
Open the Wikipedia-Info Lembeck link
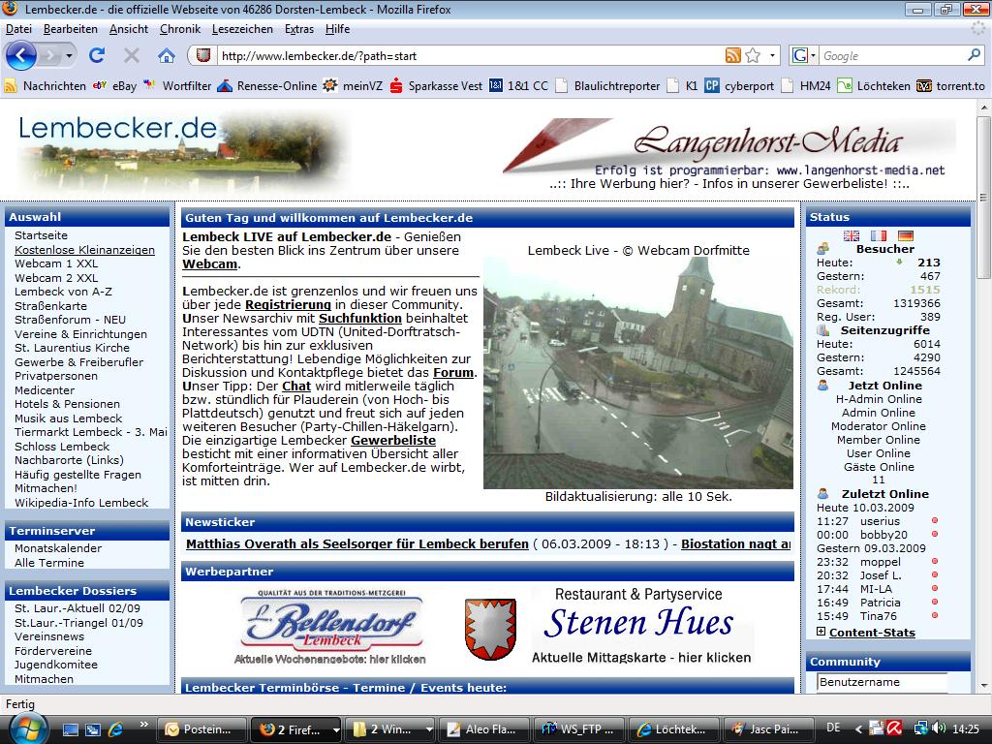tap(81, 503)
